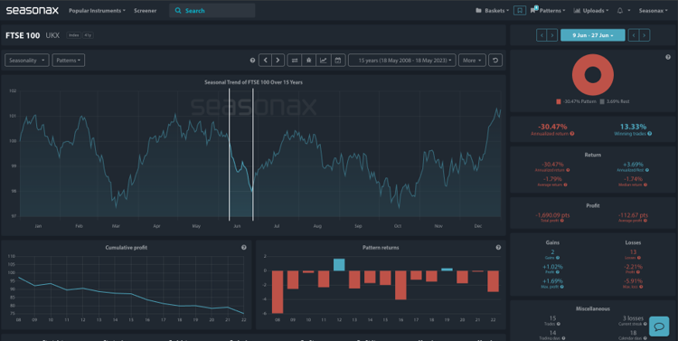Click the blue 2012 pattern returns bar
Screen dimensions: 678x341
click(339, 264)
